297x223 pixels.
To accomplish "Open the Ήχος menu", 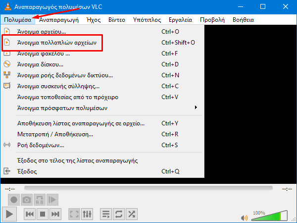I will 94,20.
